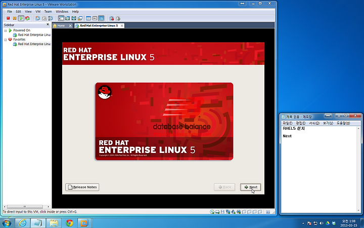Open the 도움말(H) menu in Notepad
364x228 pixels.
point(343,123)
